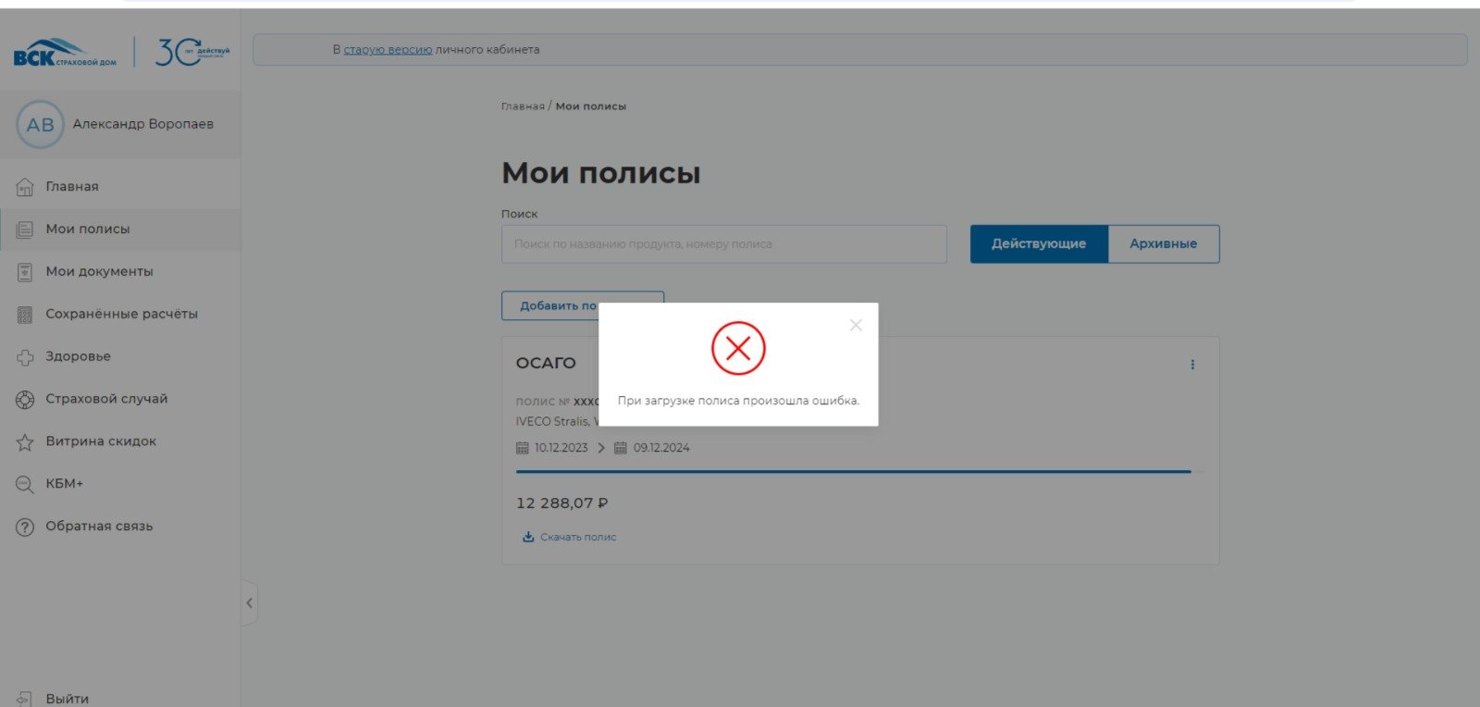Click the Обратная связь question mark icon
1480x707 pixels.
pos(25,527)
